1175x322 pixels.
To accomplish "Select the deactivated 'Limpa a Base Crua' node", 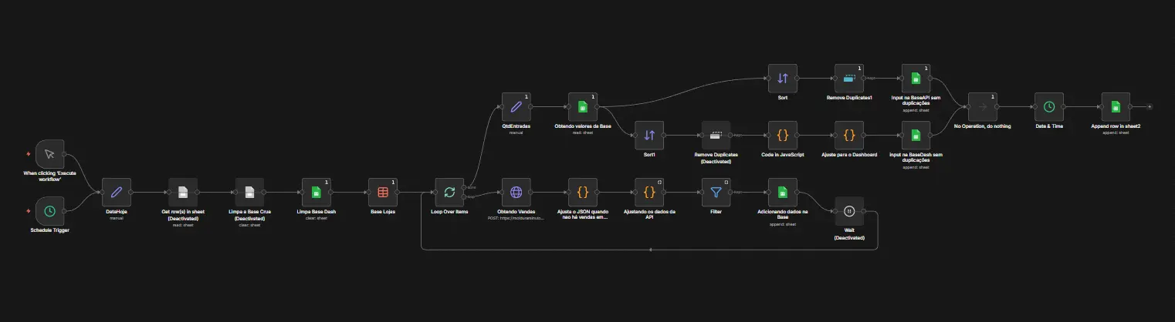I will click(x=249, y=193).
